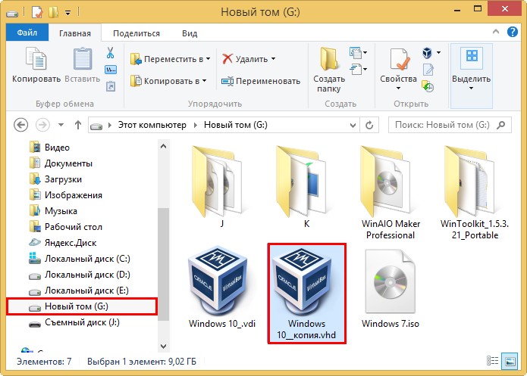Go up one level with the Up arrow
The height and width of the screenshot is (376, 527).
pos(78,125)
